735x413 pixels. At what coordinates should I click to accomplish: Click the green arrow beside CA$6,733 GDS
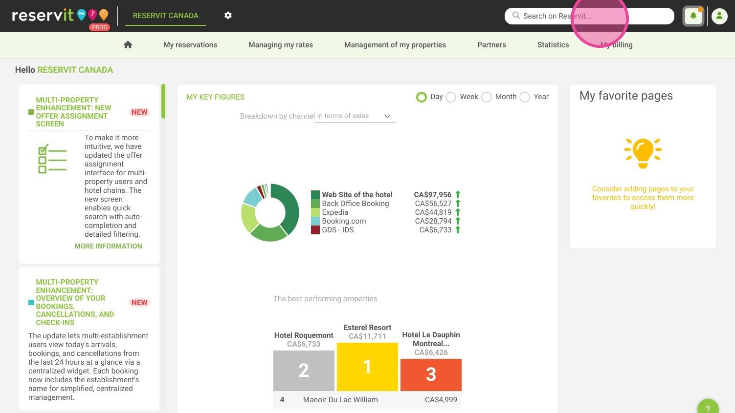click(458, 229)
